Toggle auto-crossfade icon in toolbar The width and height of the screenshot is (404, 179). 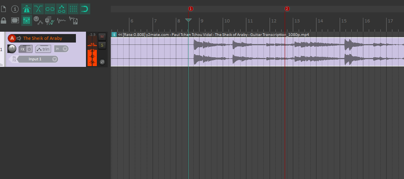38,9
